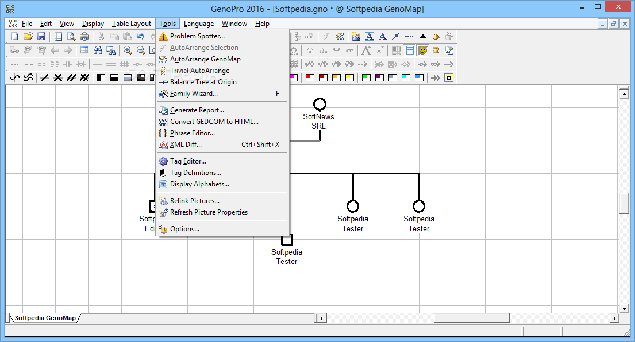Viewport: 635px width, 342px height.
Task: Switch to Softpedia GenoMap tab
Action: pyautogui.click(x=45, y=318)
